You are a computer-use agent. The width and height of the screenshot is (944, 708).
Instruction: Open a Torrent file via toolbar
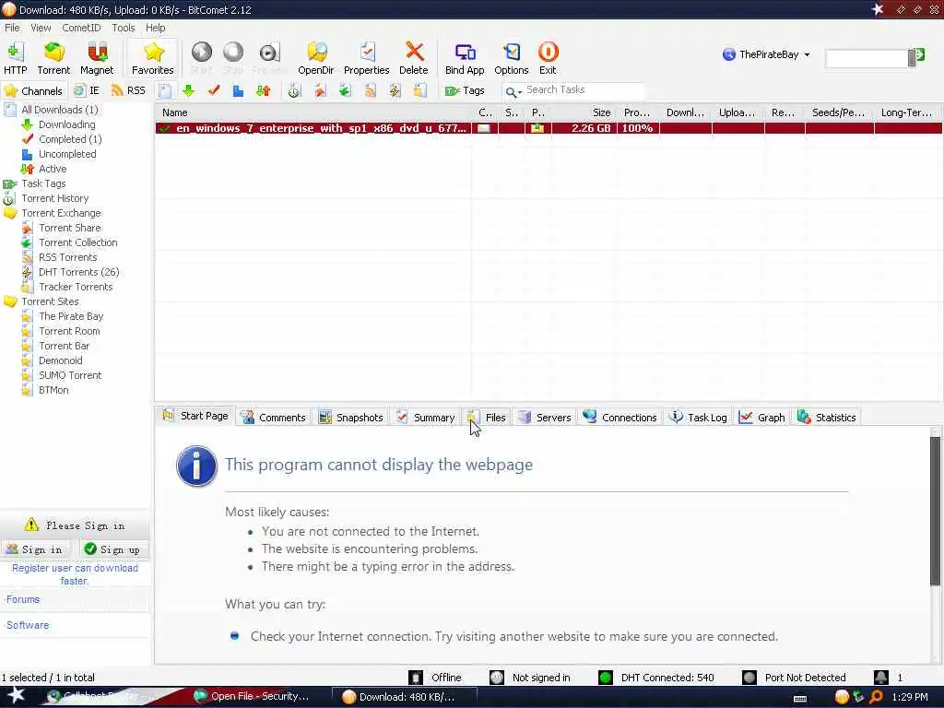tap(53, 58)
